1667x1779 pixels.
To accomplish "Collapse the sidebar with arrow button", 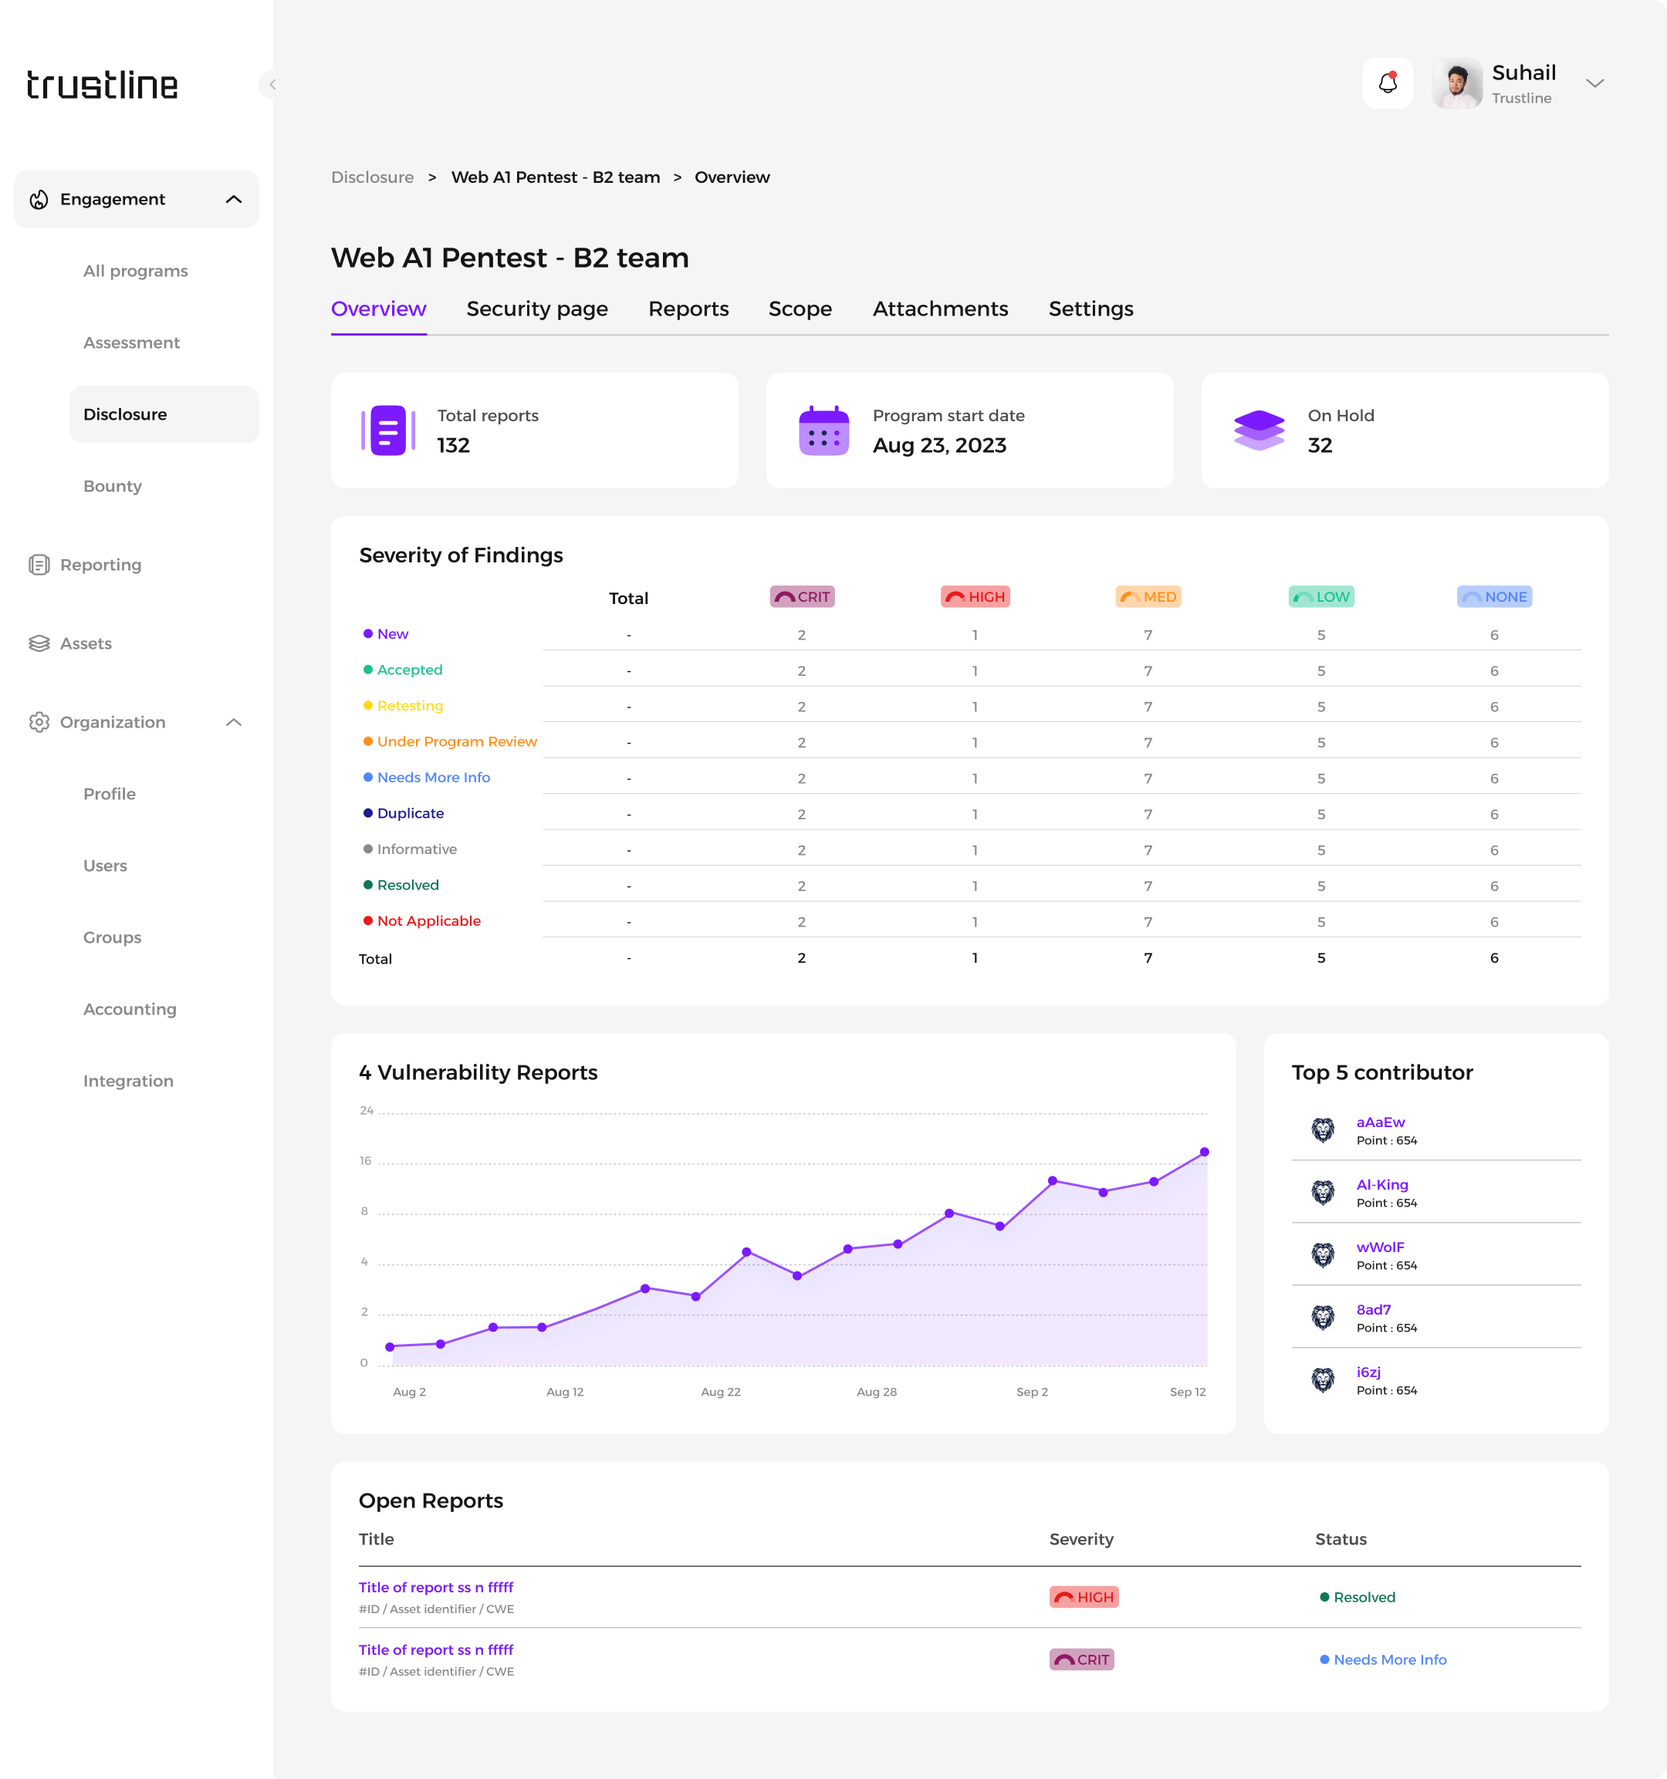I will click(271, 84).
